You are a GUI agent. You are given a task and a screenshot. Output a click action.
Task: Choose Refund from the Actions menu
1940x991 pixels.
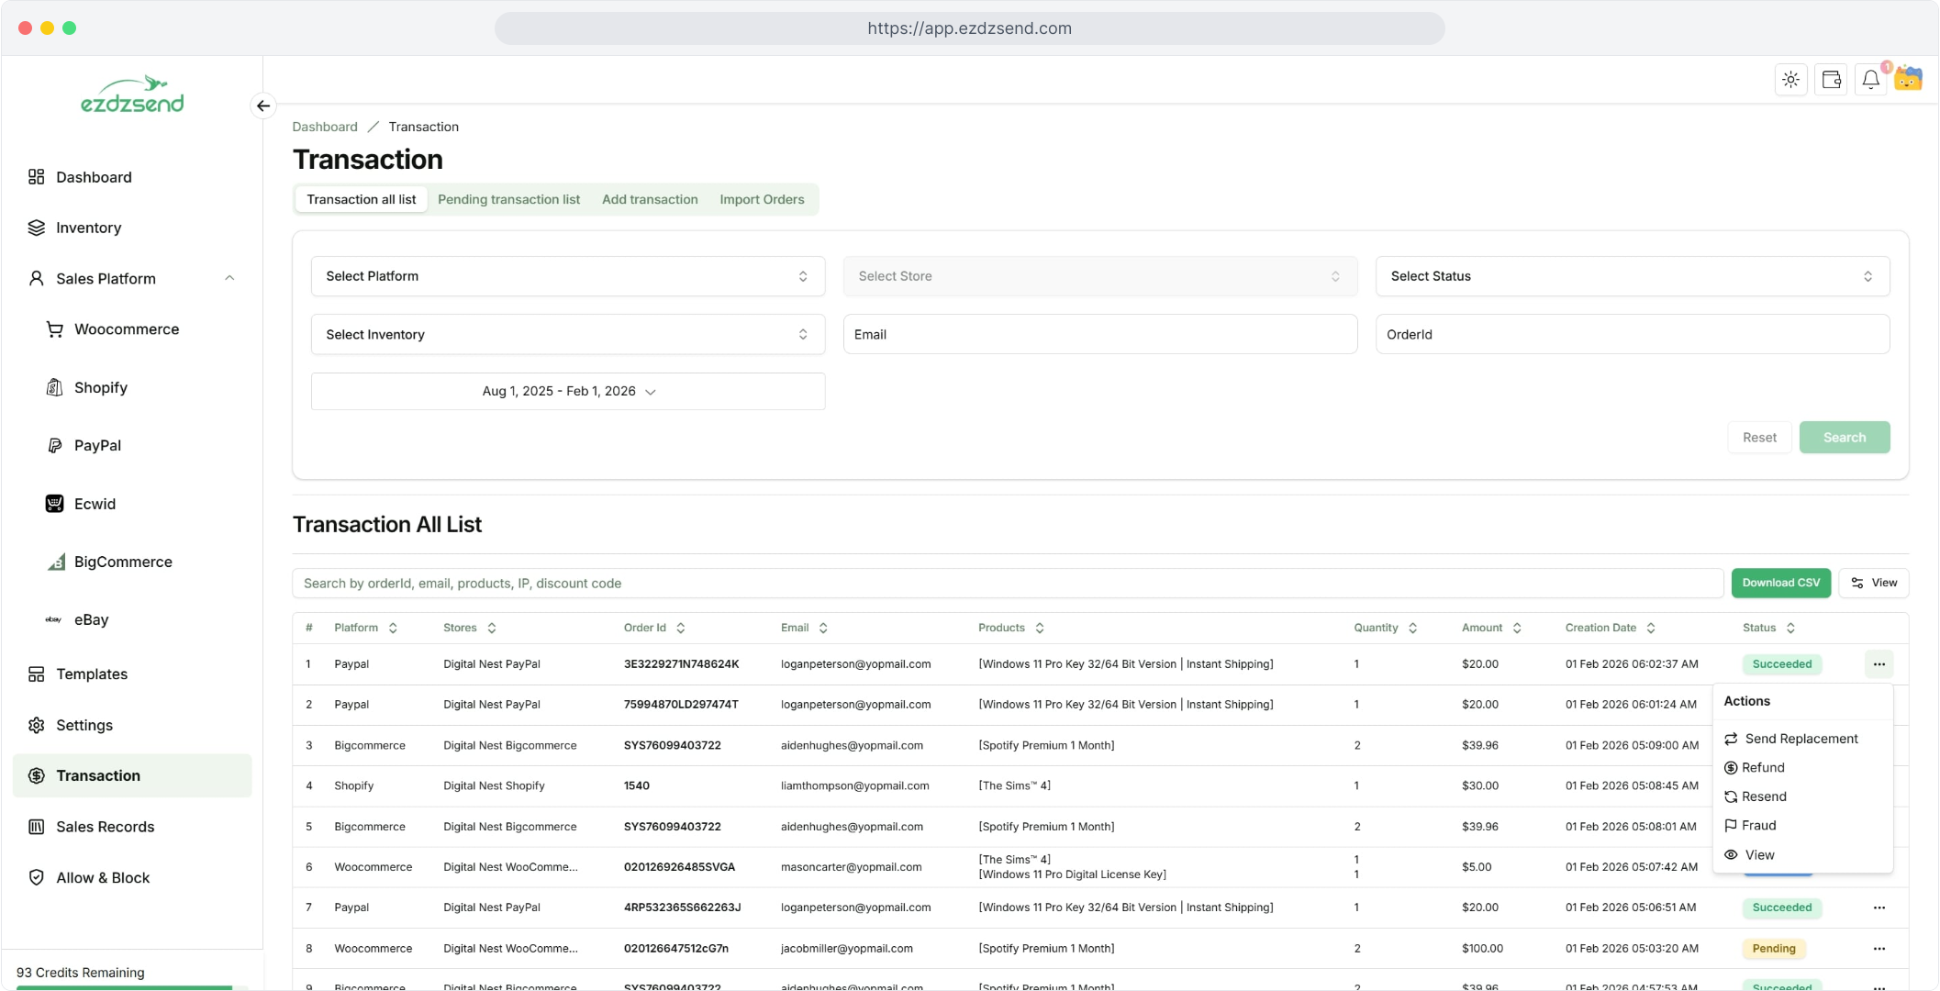pyautogui.click(x=1762, y=767)
